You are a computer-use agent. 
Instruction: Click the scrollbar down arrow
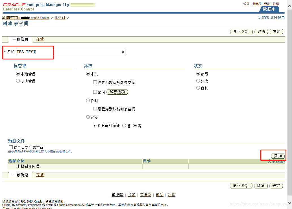point(289,203)
